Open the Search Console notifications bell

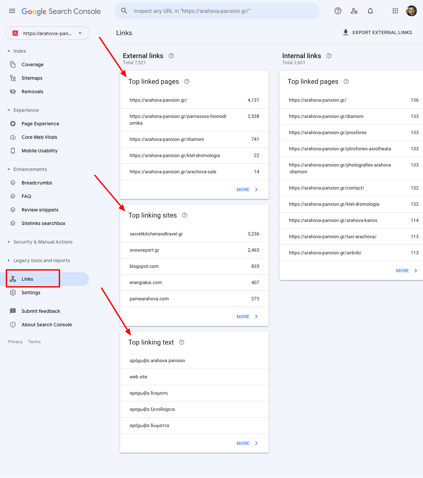370,11
